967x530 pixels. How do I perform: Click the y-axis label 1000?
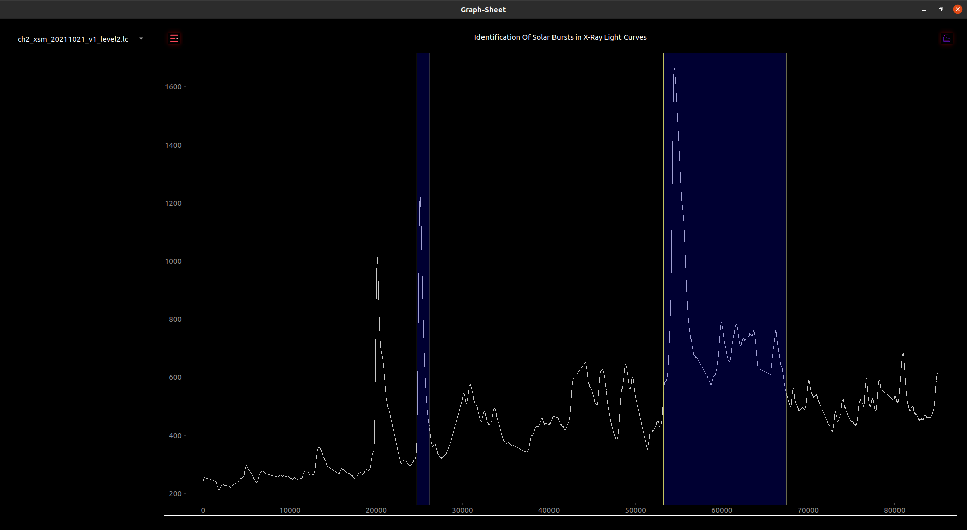pyautogui.click(x=173, y=261)
